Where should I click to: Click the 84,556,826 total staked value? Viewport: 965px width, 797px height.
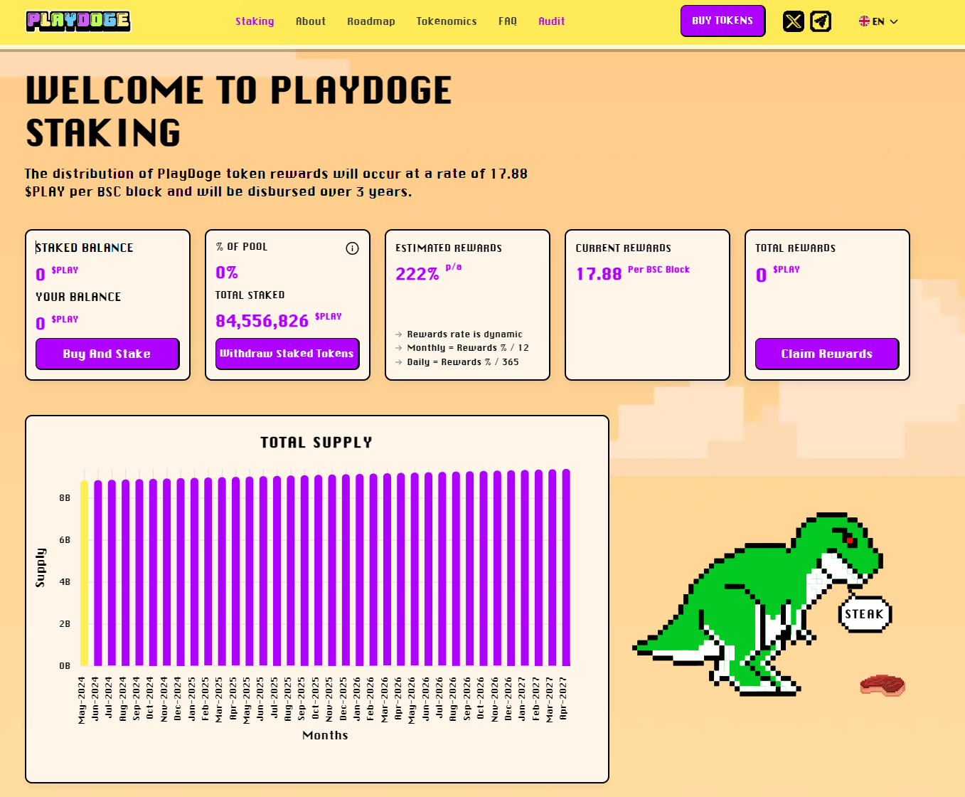(262, 321)
